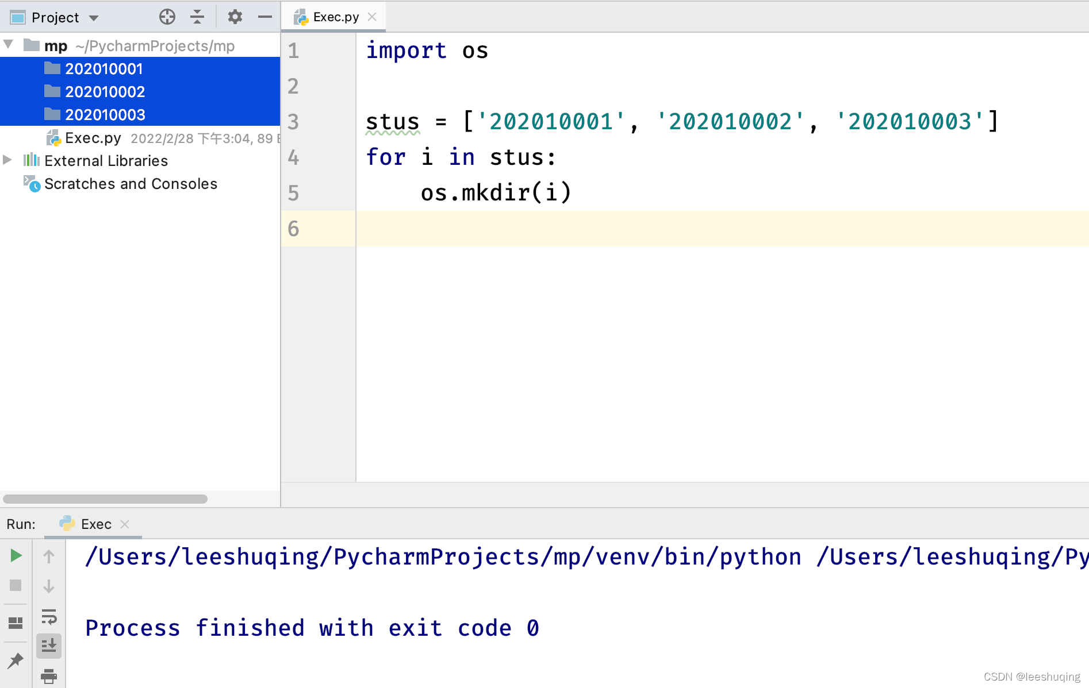Click the project panel horizontal scrollbar
The height and width of the screenshot is (688, 1089).
(105, 499)
